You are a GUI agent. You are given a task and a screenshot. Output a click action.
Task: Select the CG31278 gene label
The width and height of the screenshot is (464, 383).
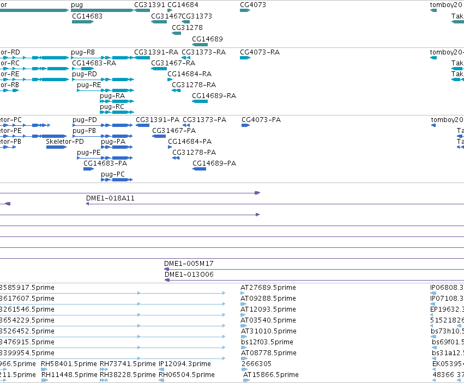187,28
